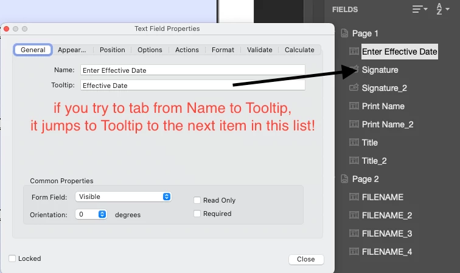
Task: Enable the Required checkbox
Action: click(197, 214)
